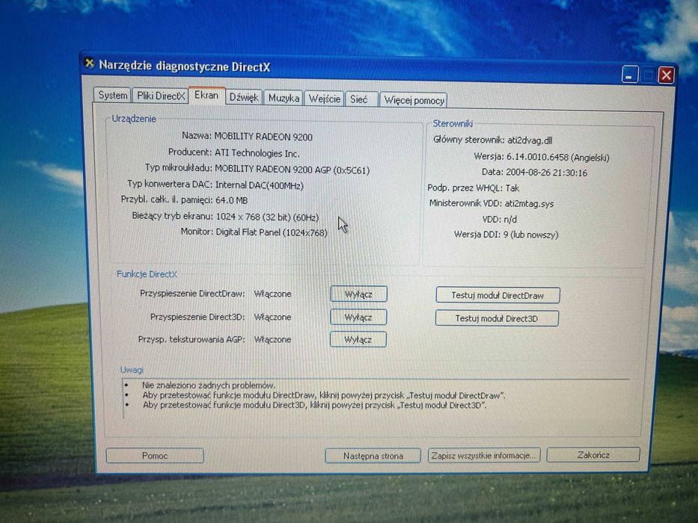Click driver date 2004-08-26 21:30:16

pyautogui.click(x=546, y=173)
